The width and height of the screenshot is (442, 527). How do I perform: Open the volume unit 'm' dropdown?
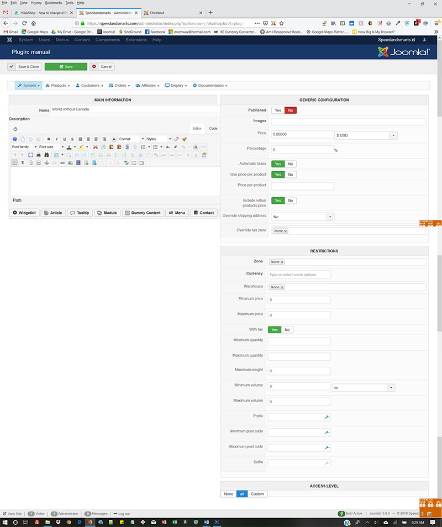(x=364, y=388)
